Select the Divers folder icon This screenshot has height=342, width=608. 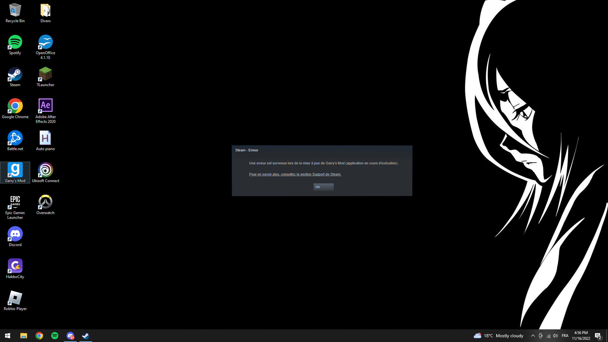click(x=45, y=13)
